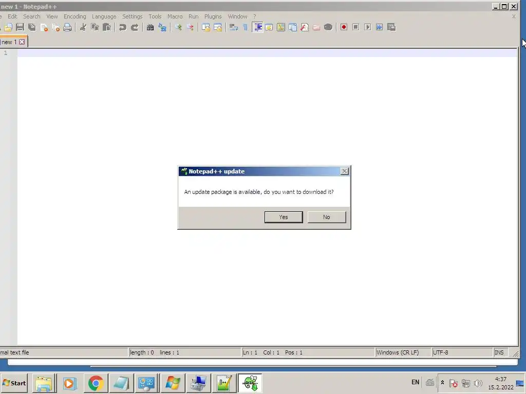This screenshot has height=394, width=526.
Task: Click the EN language indicator in tray
Action: [x=415, y=382]
